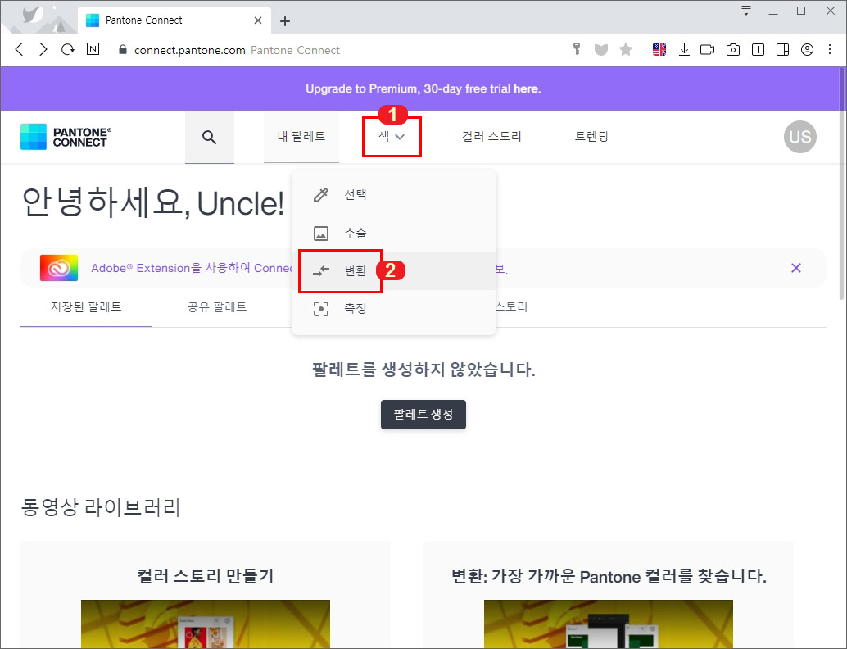Open the US user avatar
The height and width of the screenshot is (649, 847).
[800, 137]
